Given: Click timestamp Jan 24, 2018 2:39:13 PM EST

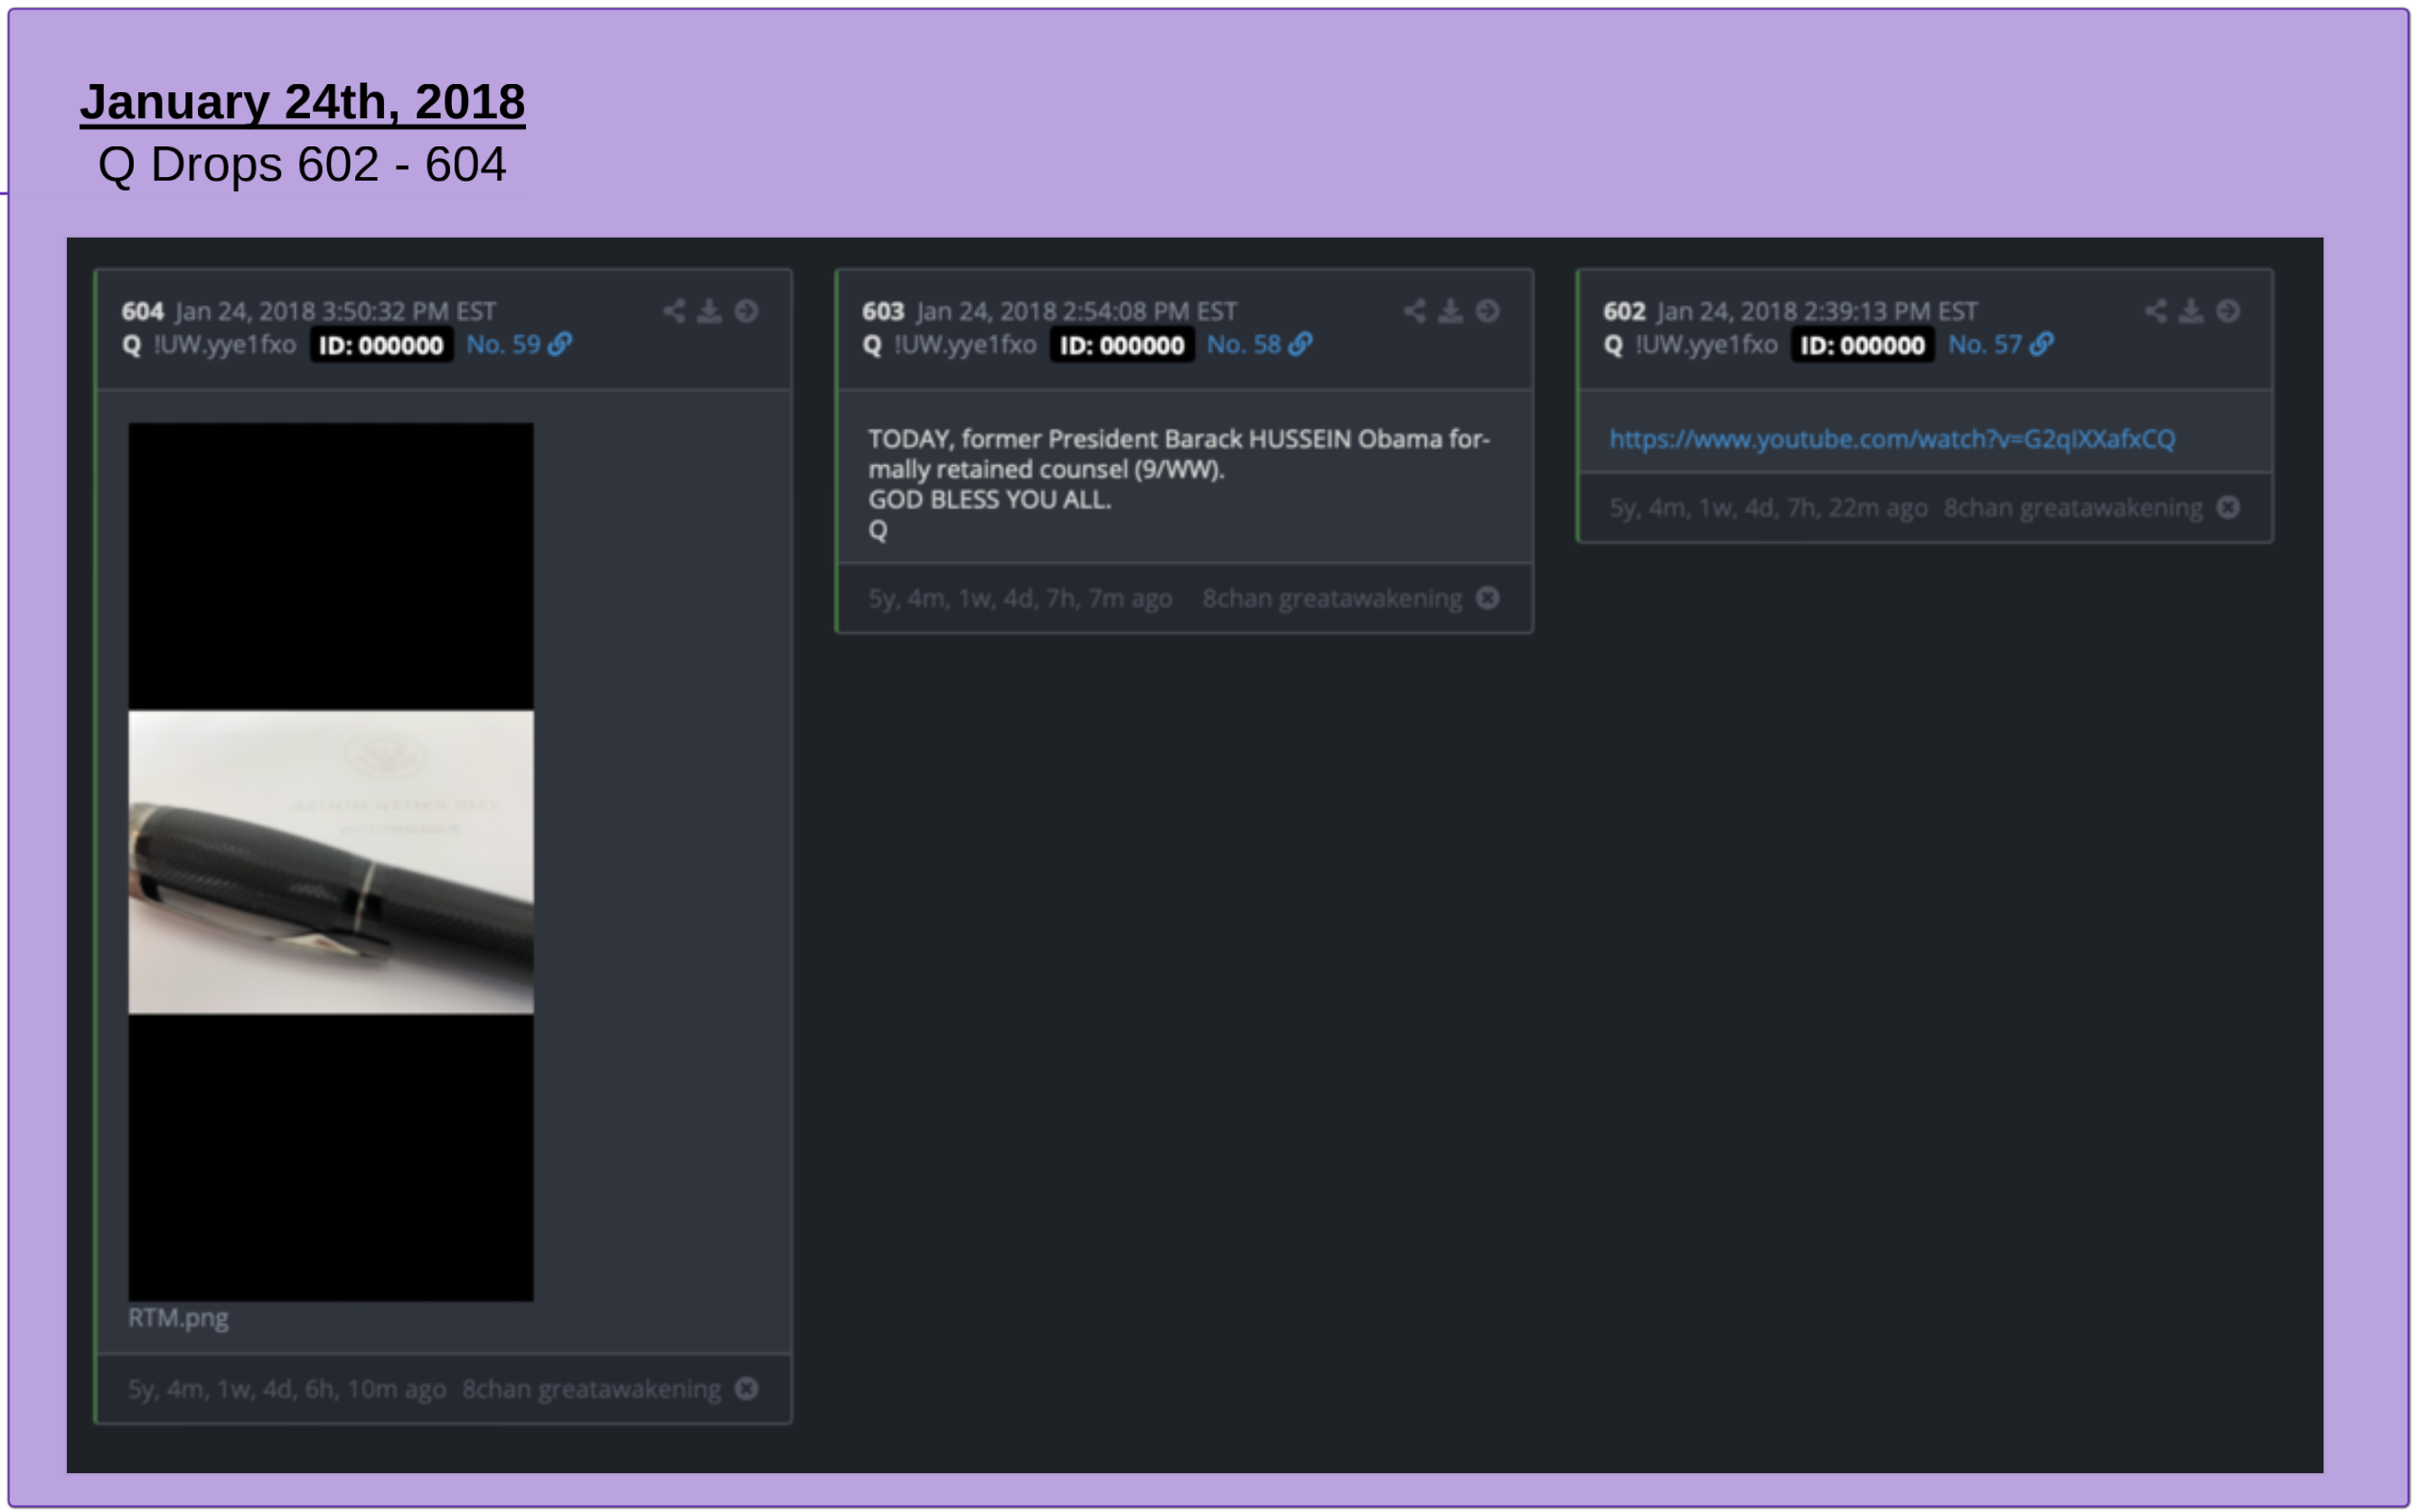Looking at the screenshot, I should (1817, 311).
